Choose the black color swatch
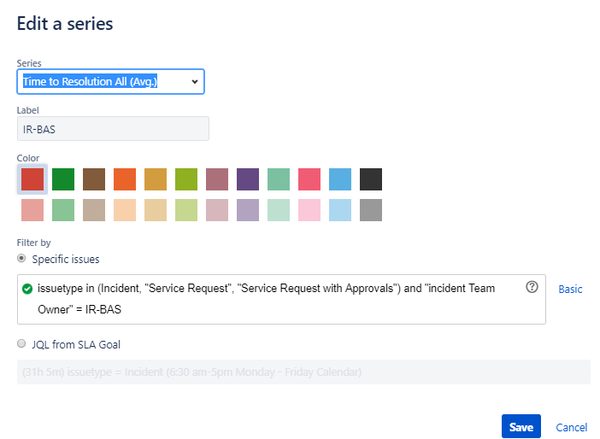The image size is (600, 439). pyautogui.click(x=371, y=179)
